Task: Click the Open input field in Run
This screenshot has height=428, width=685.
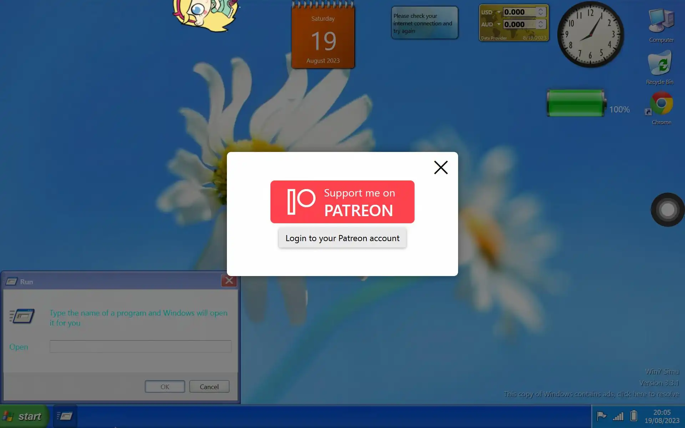Action: pyautogui.click(x=140, y=346)
